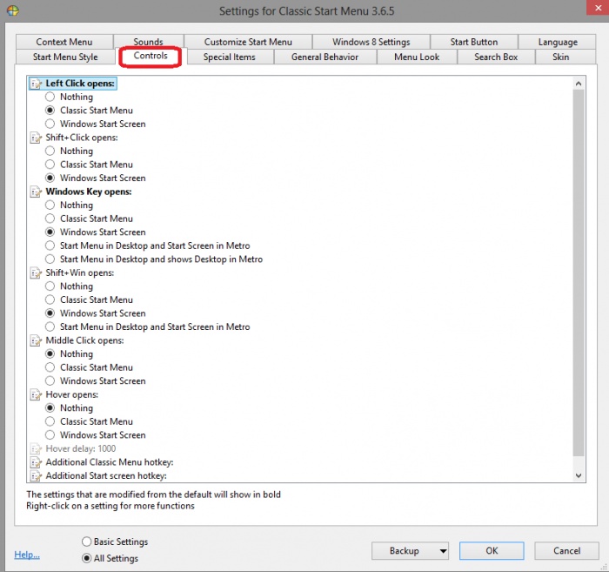
Task: Set Shift+Click to Classic Start Menu
Action: point(50,165)
